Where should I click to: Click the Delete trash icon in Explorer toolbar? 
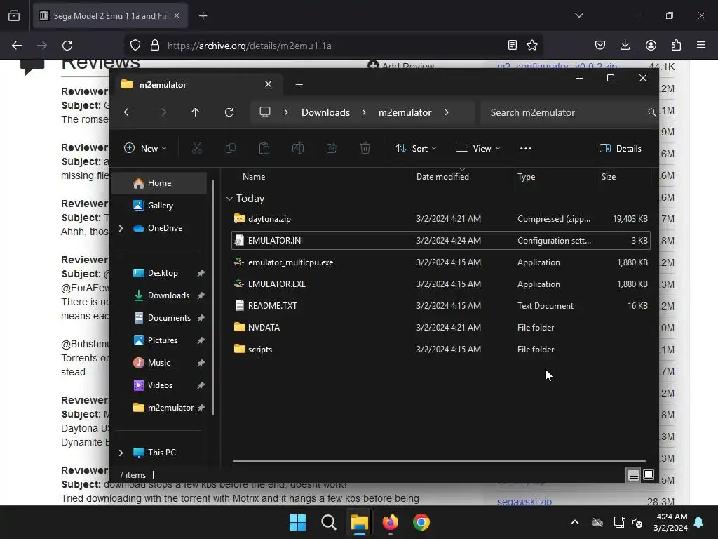coord(365,148)
